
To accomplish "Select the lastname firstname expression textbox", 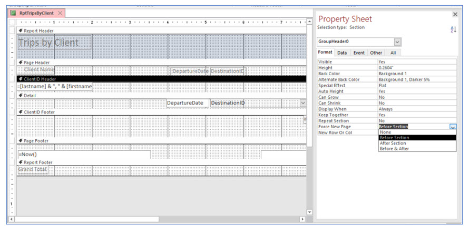I will pyautogui.click(x=54, y=87).
